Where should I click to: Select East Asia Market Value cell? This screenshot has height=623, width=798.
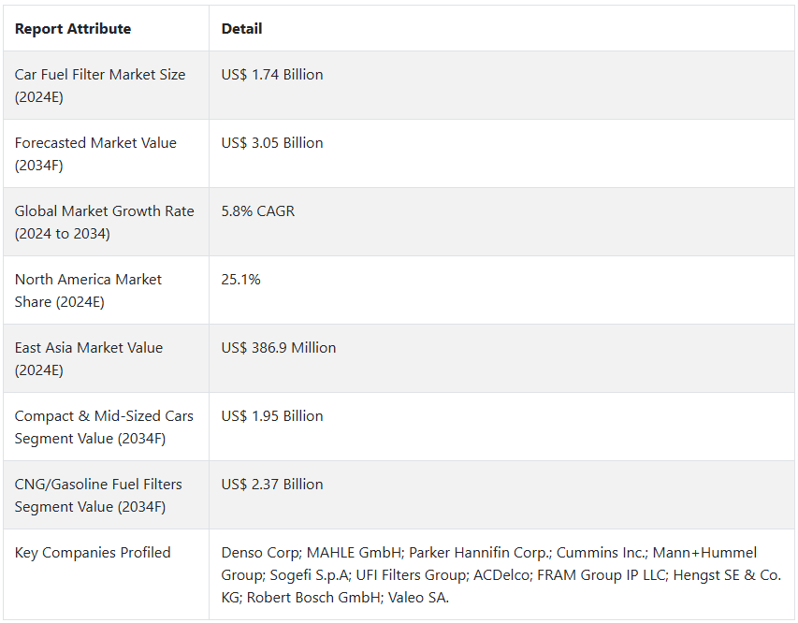click(106, 358)
